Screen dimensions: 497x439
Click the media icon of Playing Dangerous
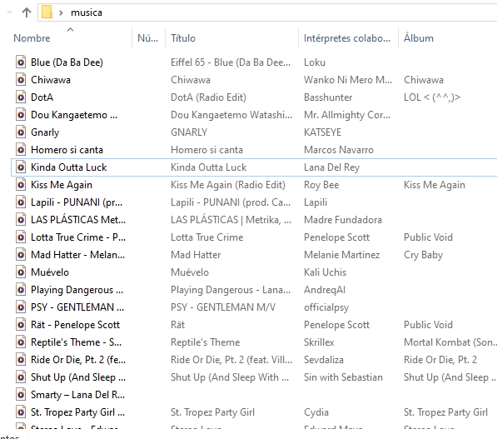pyautogui.click(x=21, y=290)
